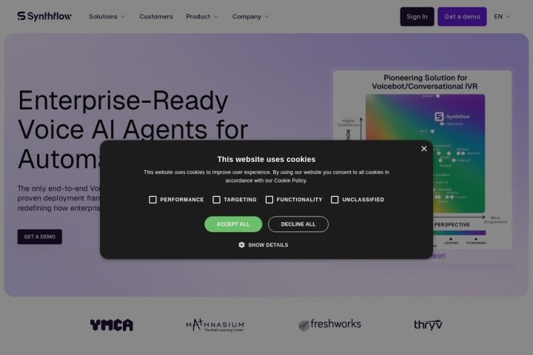Image resolution: width=533 pixels, height=355 pixels.
Task: Click the hero GET A DEMO button
Action: pos(40,237)
